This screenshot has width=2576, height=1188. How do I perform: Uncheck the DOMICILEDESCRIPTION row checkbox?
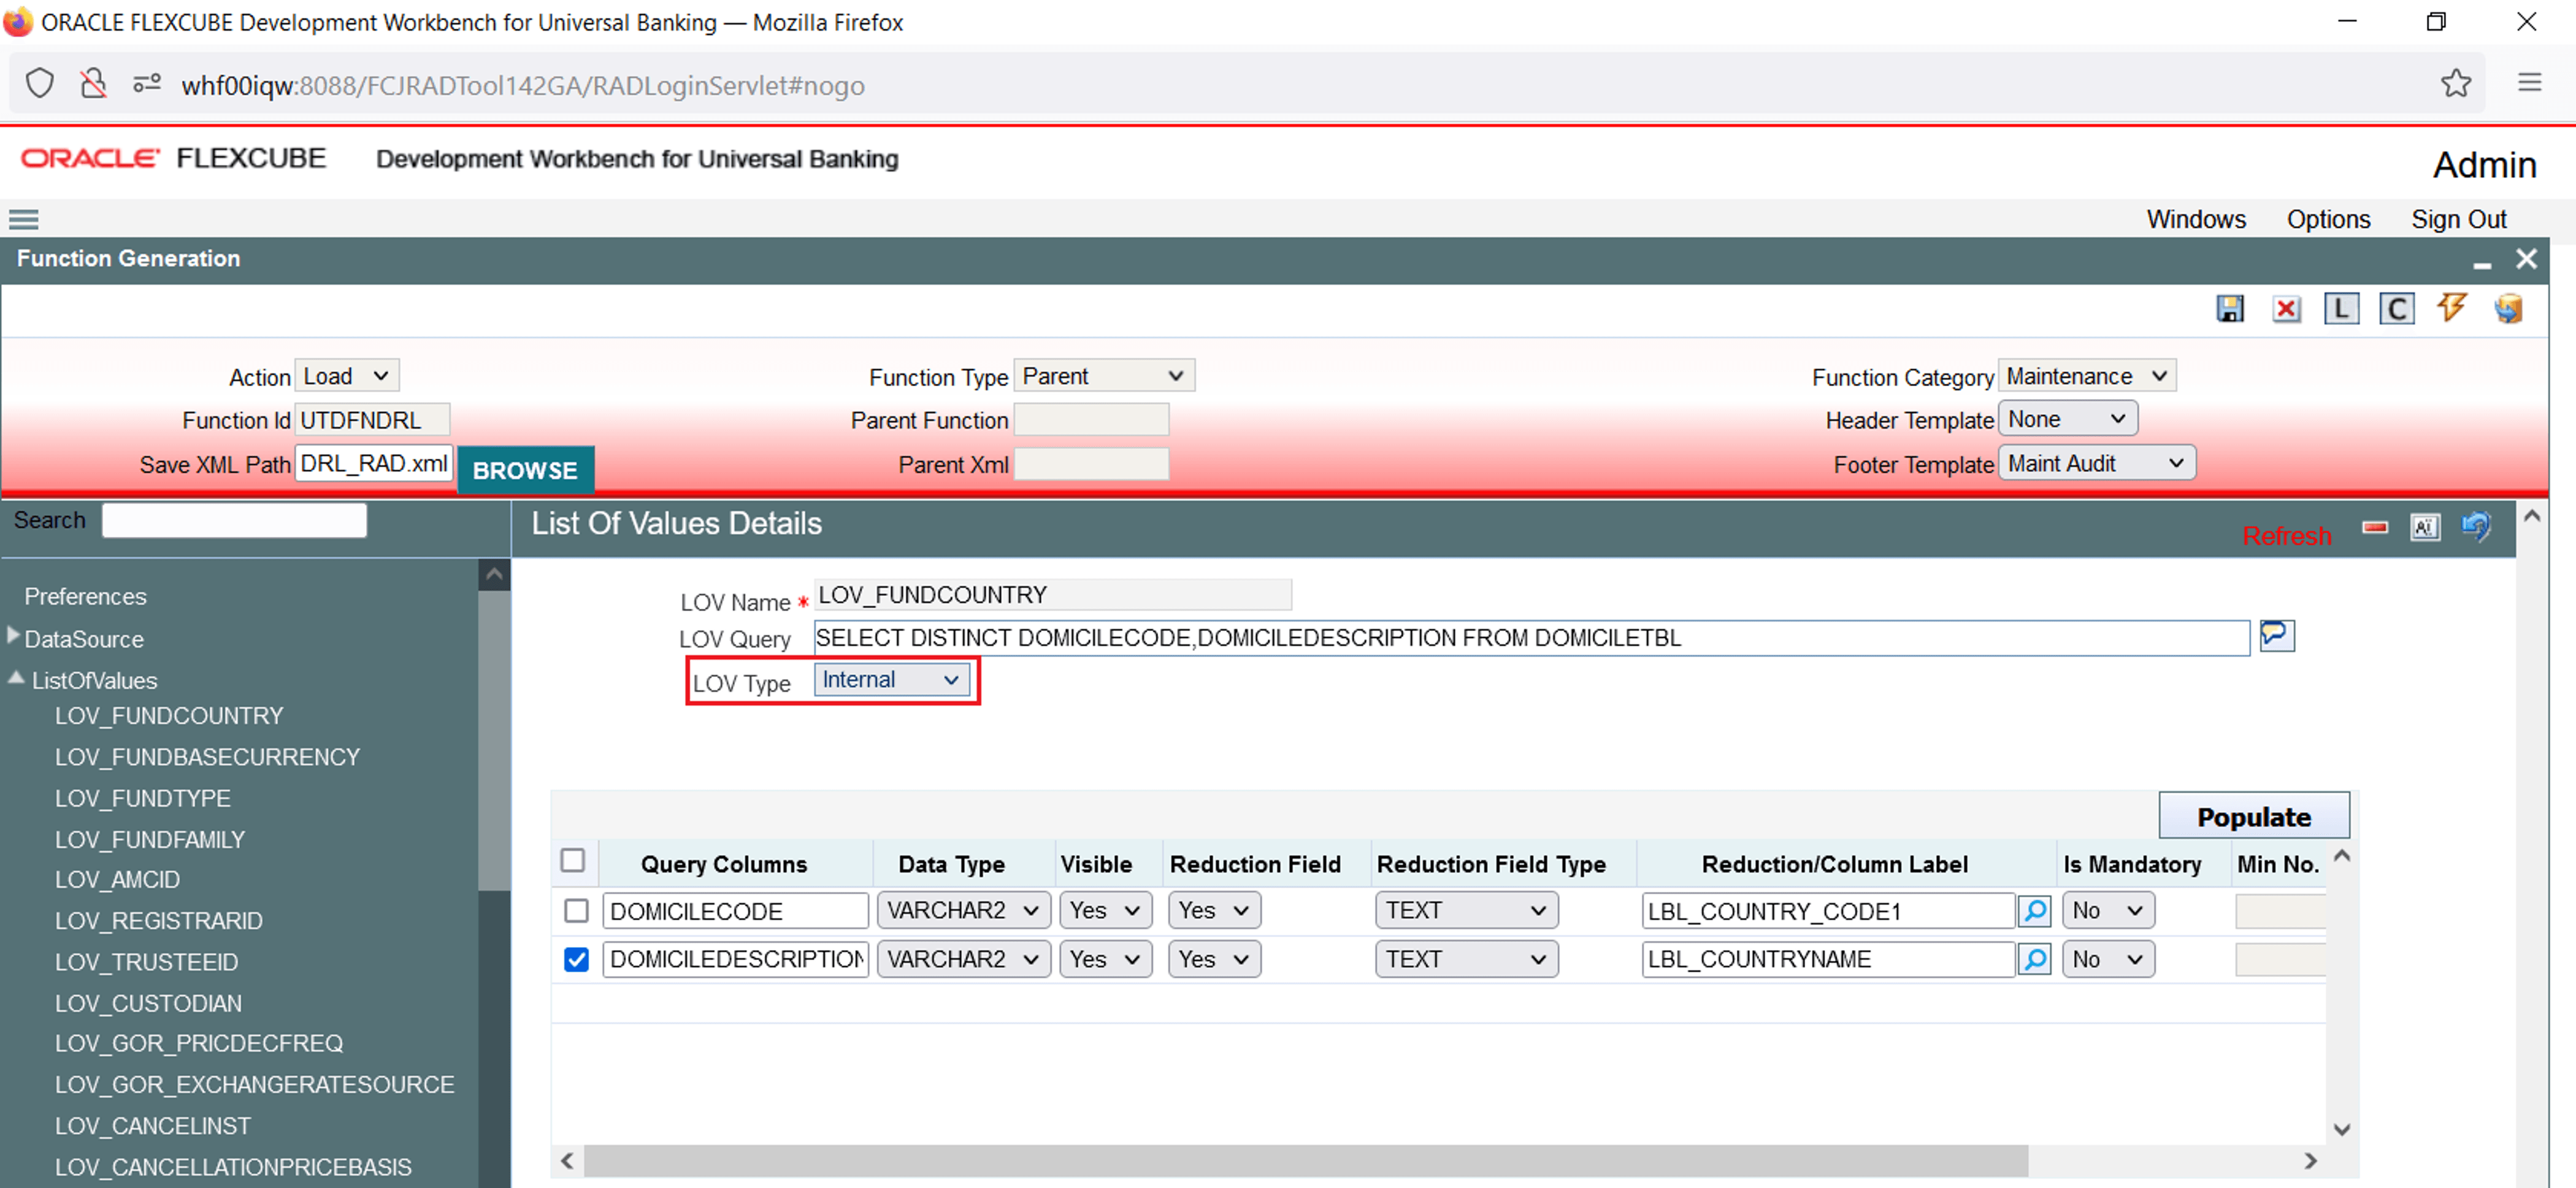pos(576,959)
